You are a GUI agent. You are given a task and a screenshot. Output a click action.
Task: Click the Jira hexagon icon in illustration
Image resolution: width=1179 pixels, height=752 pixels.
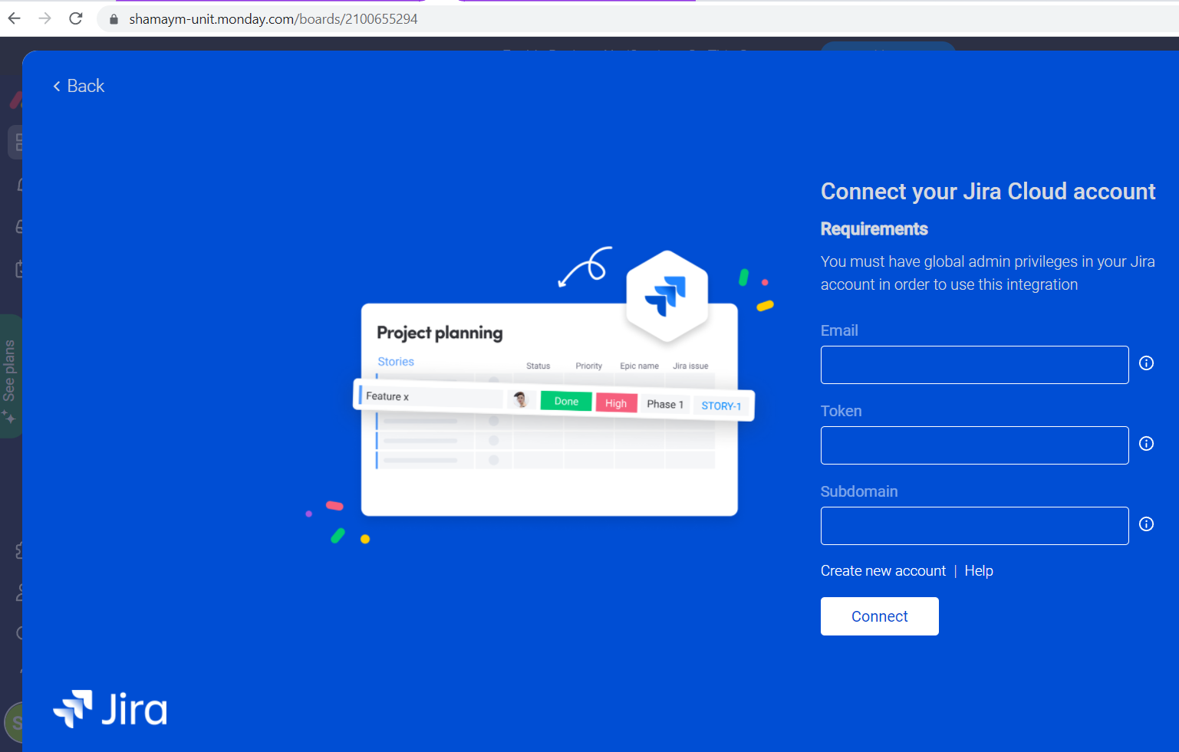pyautogui.click(x=667, y=296)
